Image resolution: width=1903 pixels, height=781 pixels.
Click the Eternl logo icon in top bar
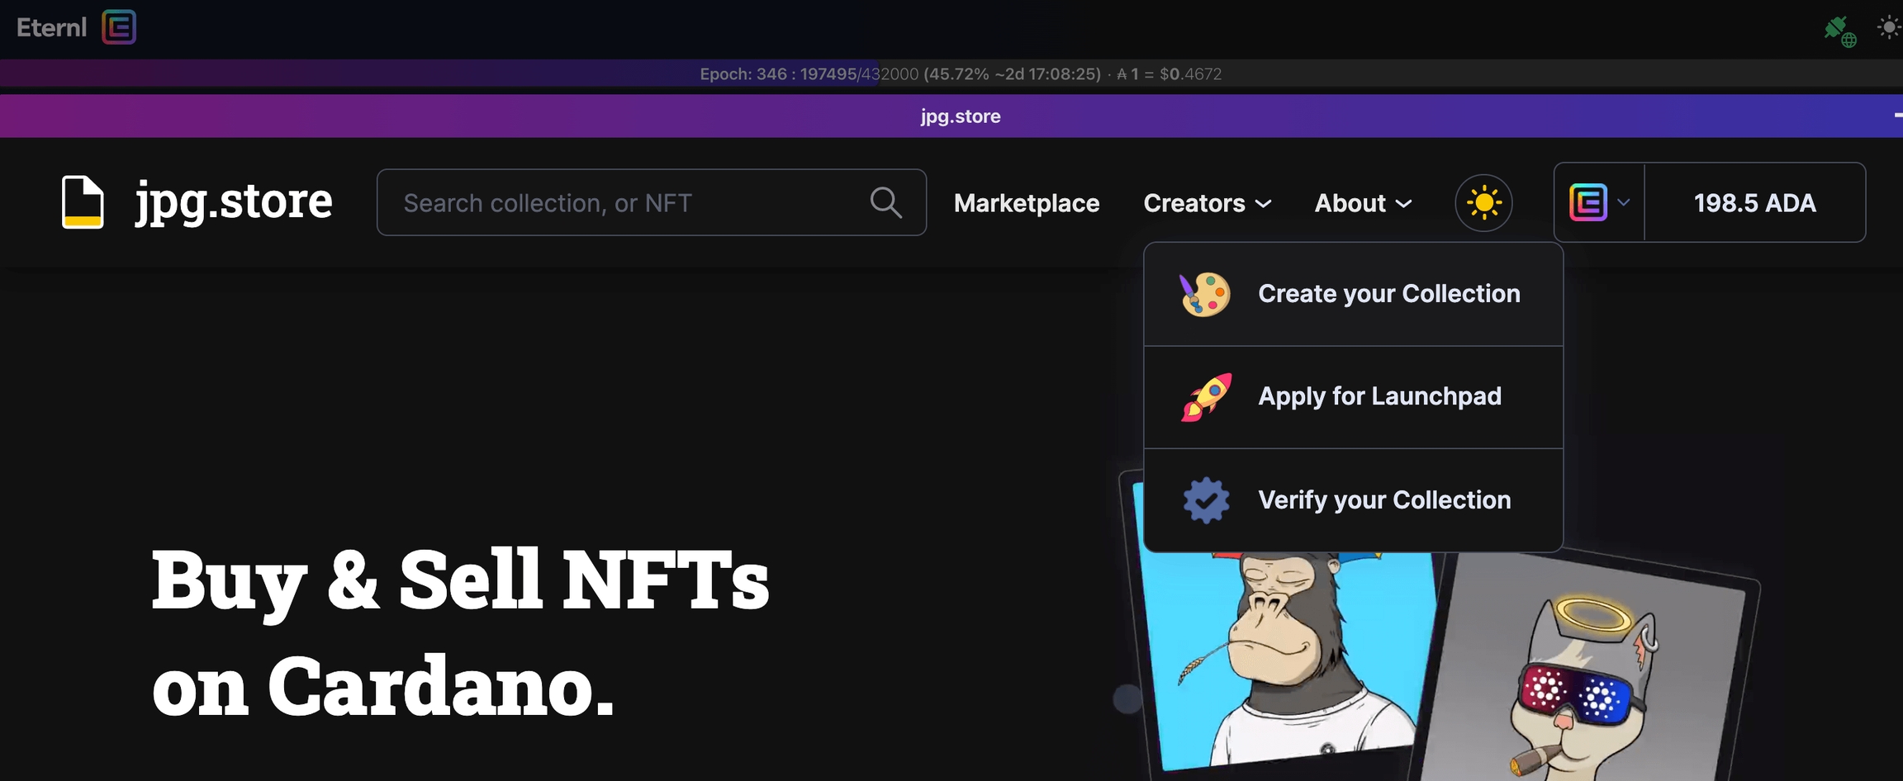(x=119, y=27)
